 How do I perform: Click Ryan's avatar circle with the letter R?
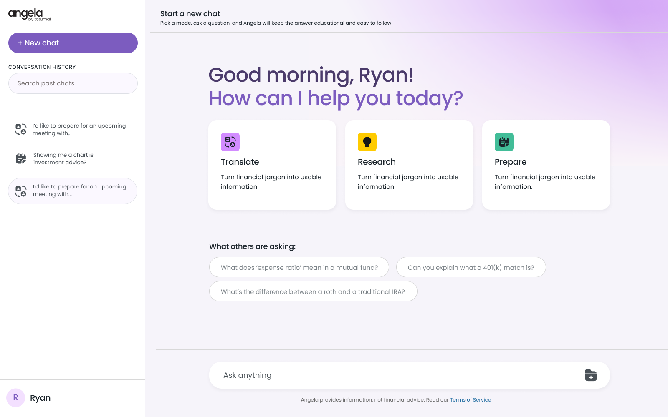pos(15,398)
